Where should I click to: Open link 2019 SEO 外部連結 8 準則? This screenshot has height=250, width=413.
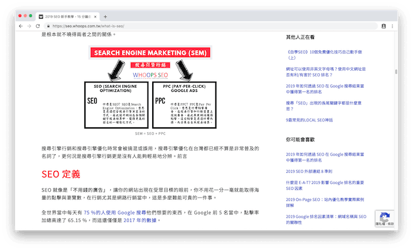[x=309, y=172]
